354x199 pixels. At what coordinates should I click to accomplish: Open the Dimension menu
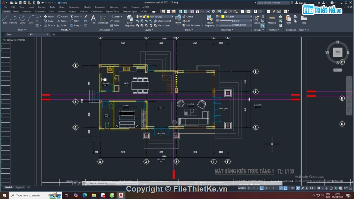74,7
